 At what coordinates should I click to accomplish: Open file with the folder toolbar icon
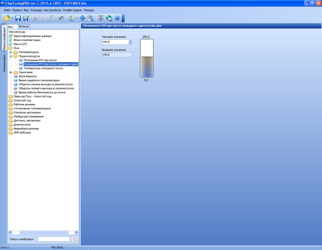[7, 18]
